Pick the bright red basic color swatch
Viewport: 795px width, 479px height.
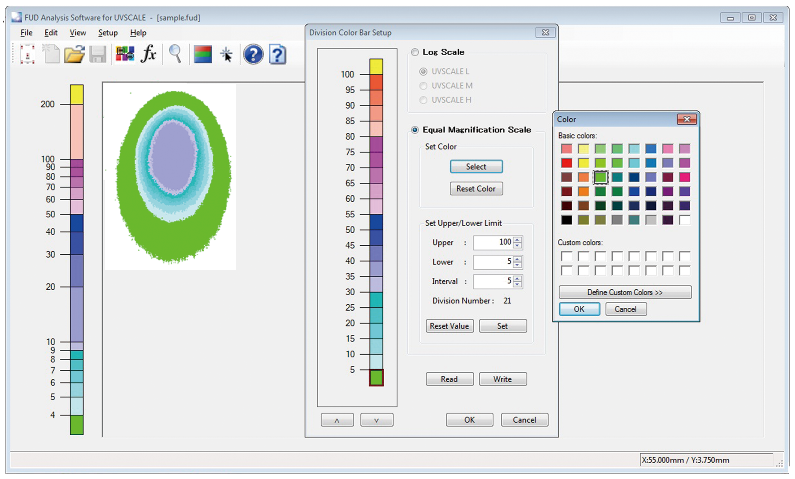pos(567,163)
